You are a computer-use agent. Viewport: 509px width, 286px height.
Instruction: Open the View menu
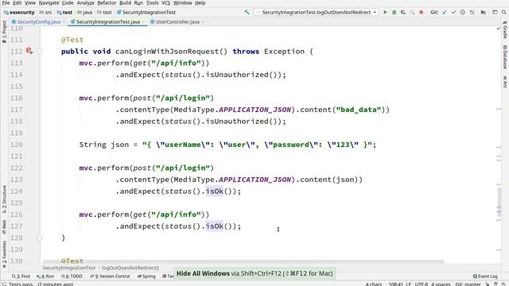[30, 3]
